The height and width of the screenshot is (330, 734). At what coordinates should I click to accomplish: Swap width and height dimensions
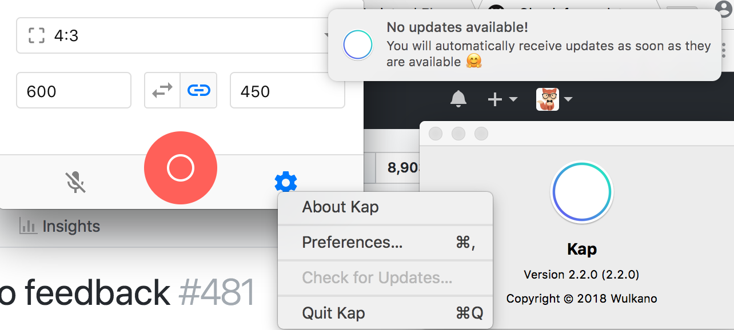[x=162, y=90]
